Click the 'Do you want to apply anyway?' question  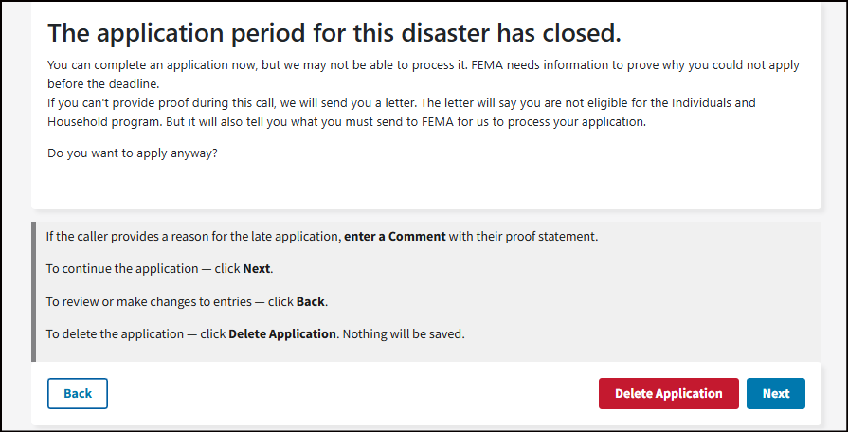click(x=132, y=153)
